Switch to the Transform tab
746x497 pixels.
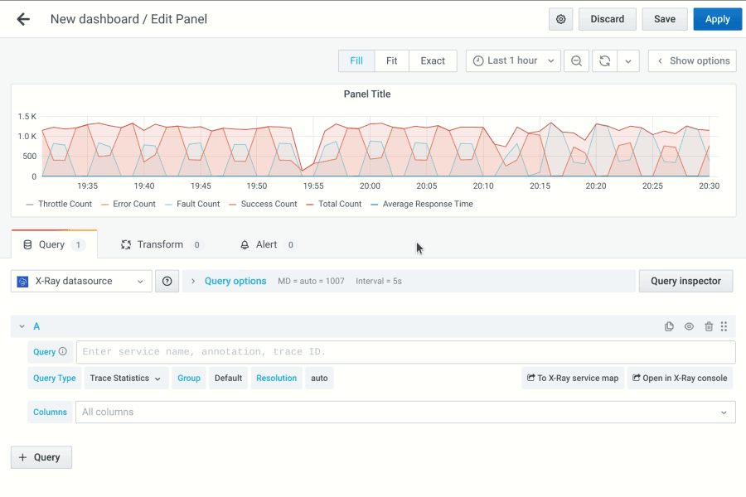pyautogui.click(x=160, y=244)
